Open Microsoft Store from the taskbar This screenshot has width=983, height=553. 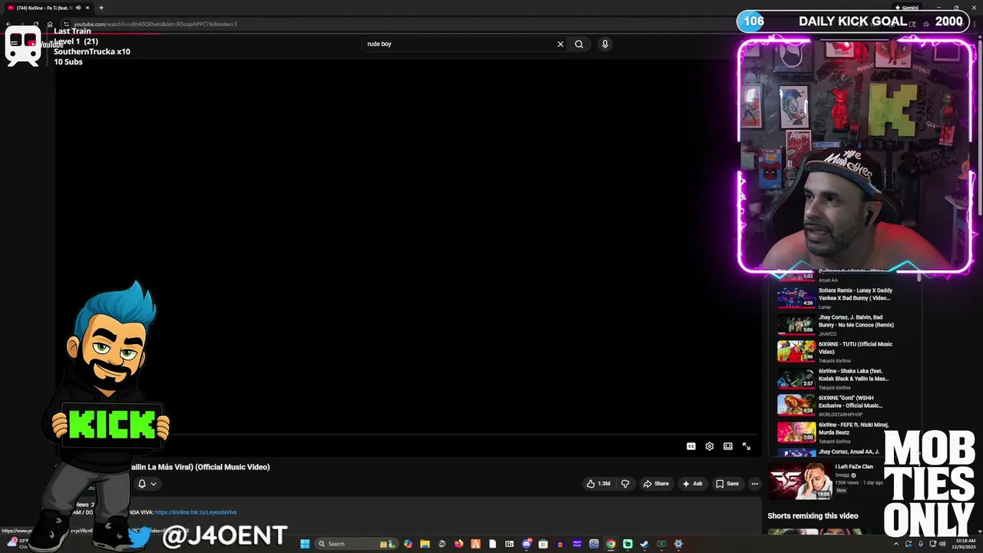tap(543, 544)
